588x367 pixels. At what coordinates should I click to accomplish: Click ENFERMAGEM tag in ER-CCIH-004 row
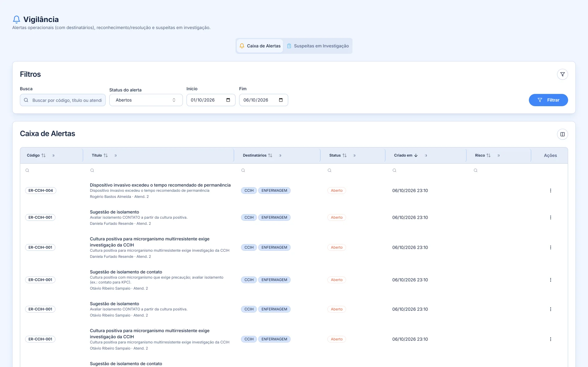(274, 191)
